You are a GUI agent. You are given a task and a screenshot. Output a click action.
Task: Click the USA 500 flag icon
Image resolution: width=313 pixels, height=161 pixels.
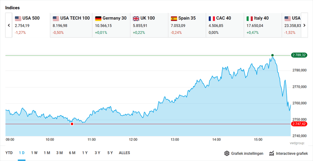click(x=18, y=18)
